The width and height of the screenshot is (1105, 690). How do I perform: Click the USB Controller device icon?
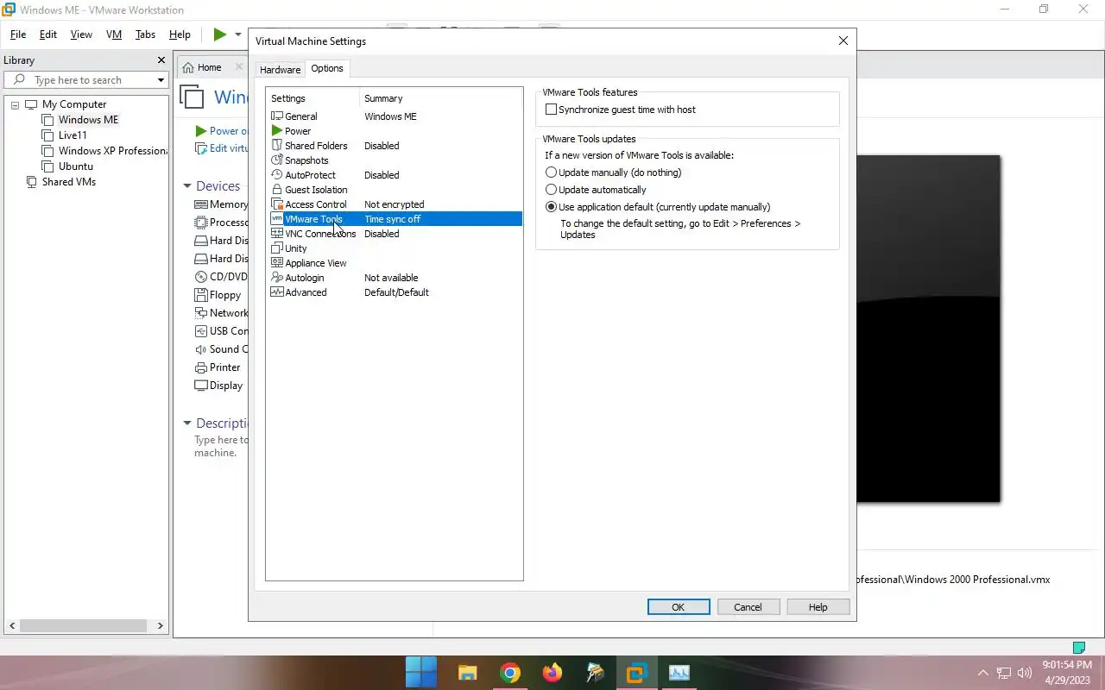coord(201,331)
